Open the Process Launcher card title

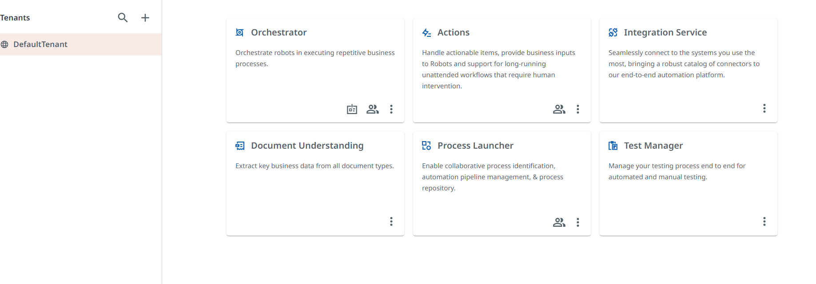click(475, 146)
